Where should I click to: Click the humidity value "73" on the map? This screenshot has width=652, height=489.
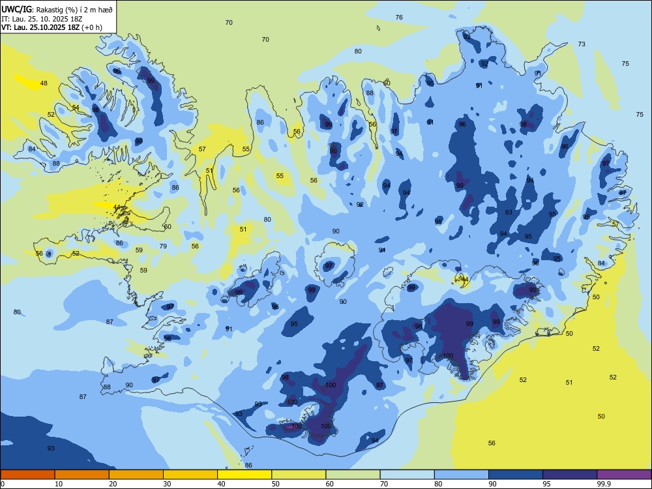tap(582, 44)
